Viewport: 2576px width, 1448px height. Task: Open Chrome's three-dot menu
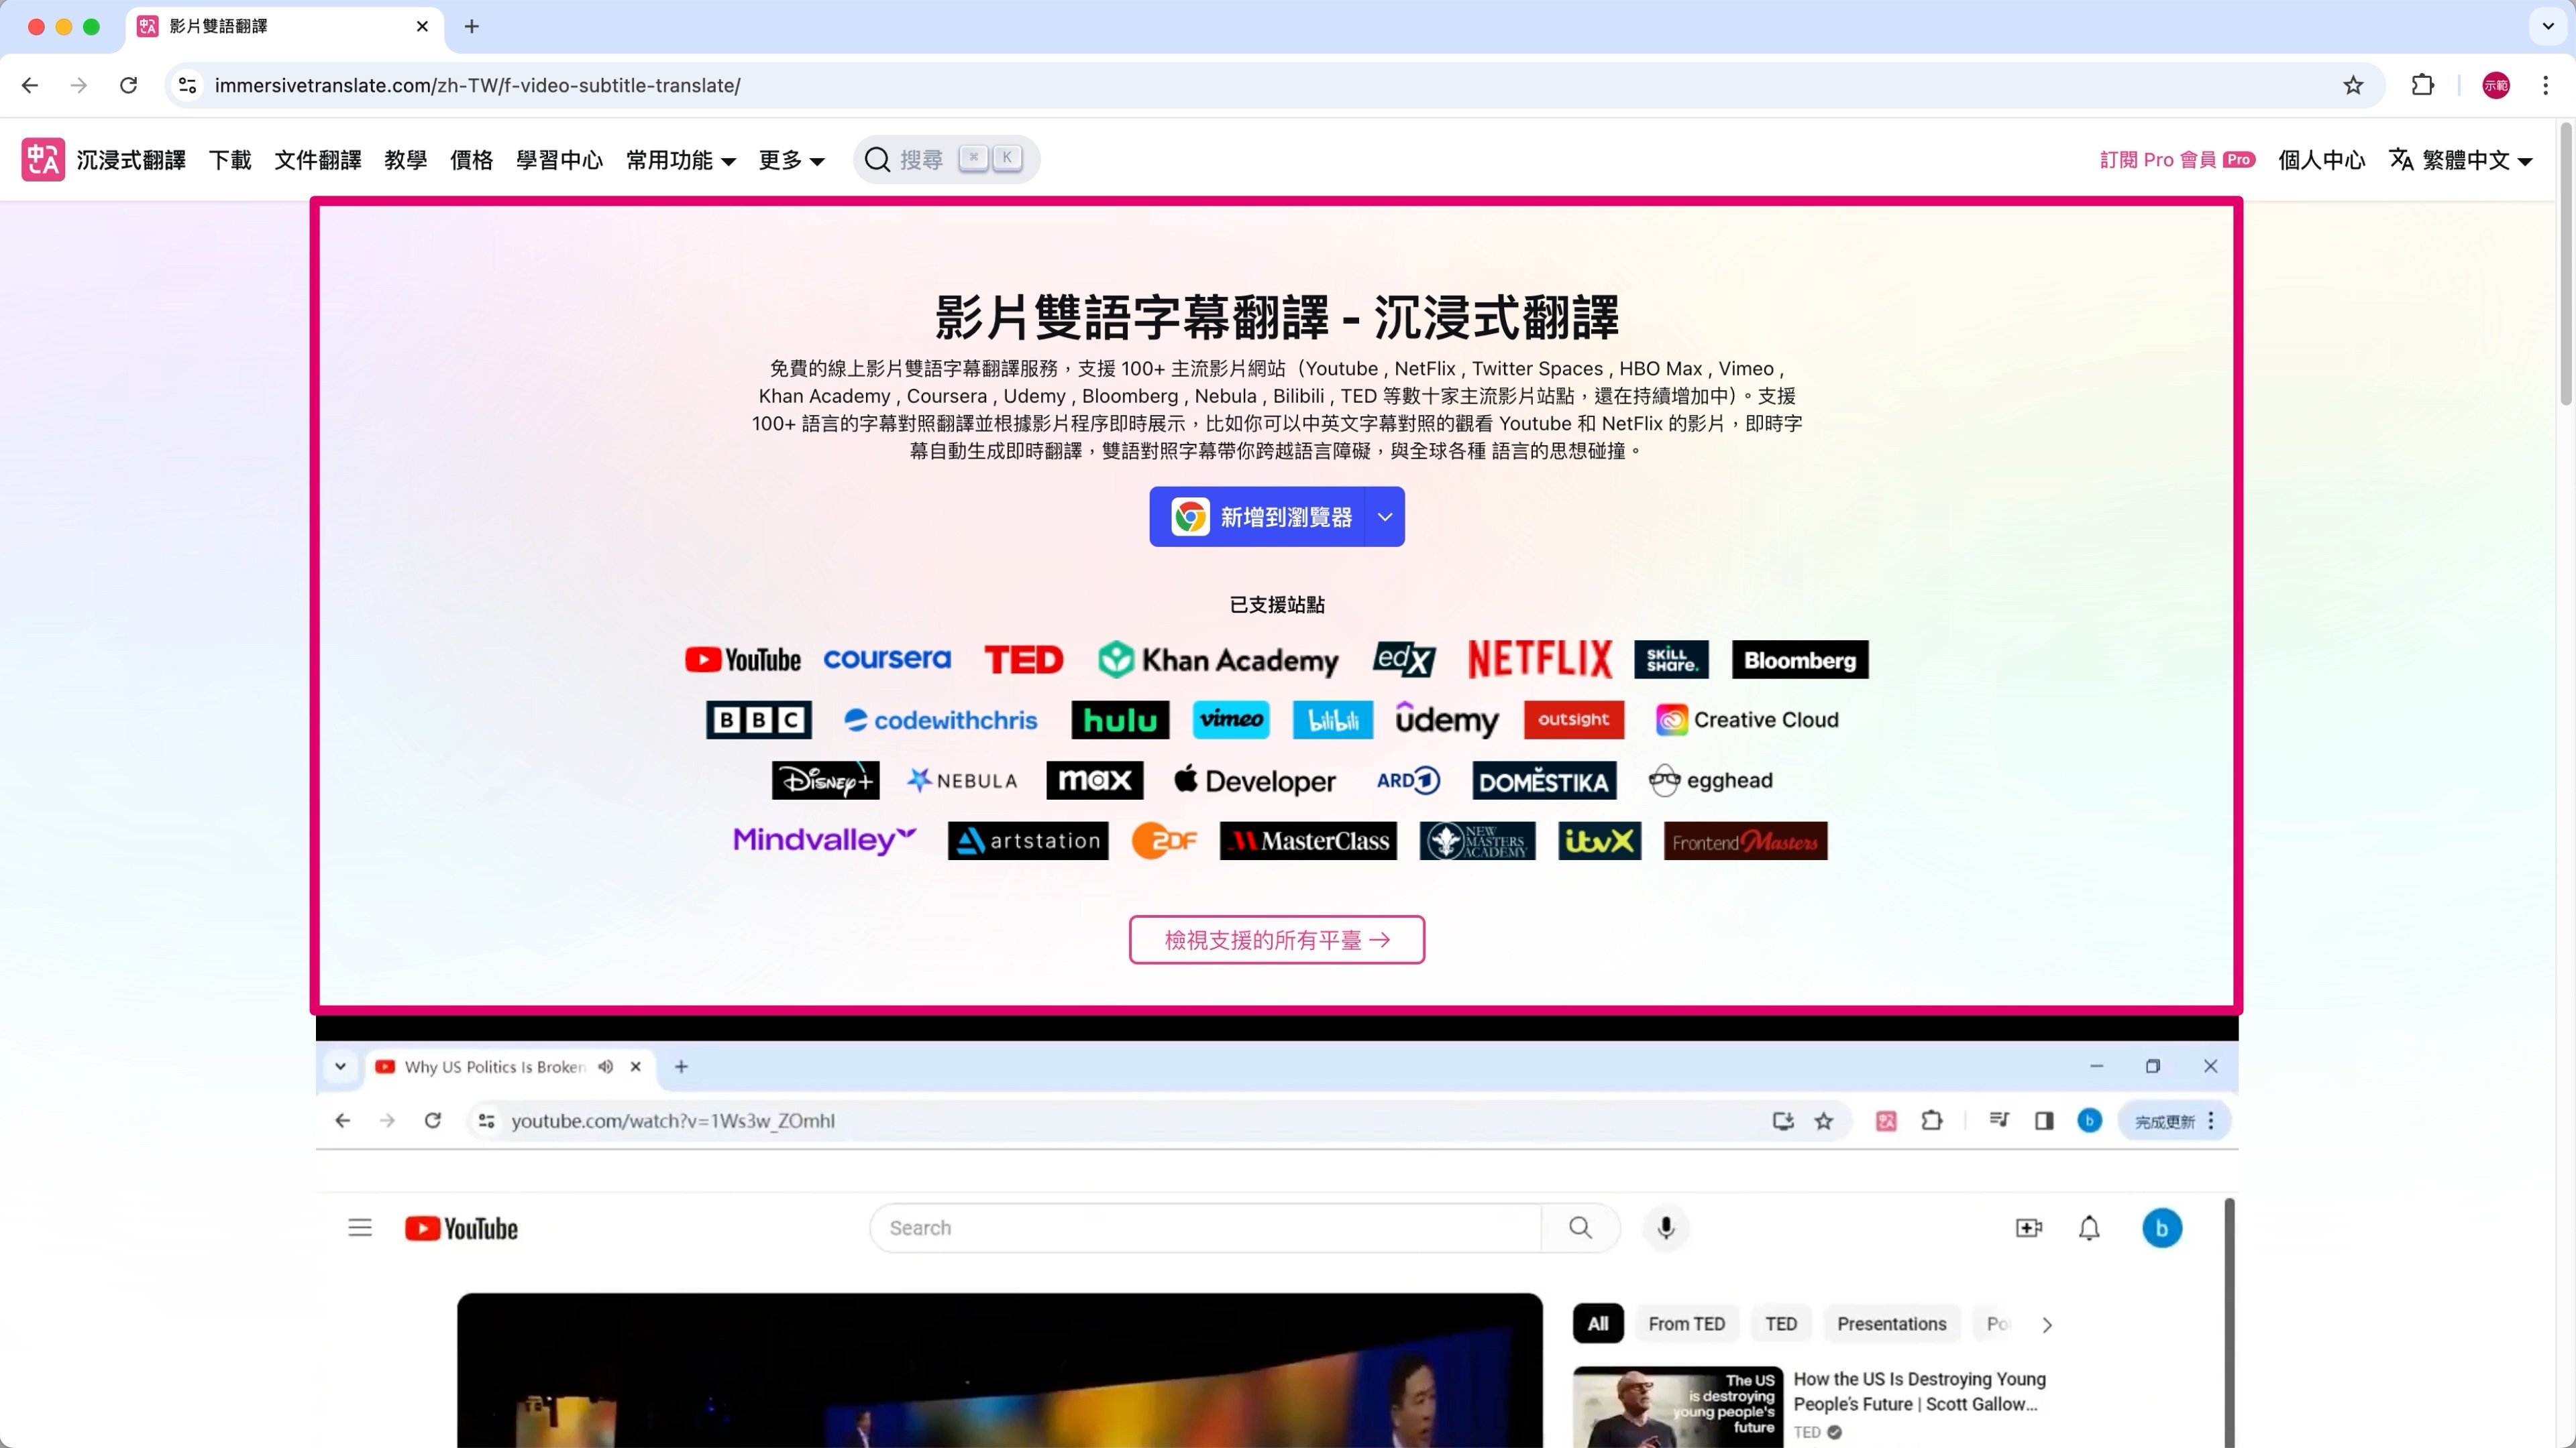[x=2545, y=86]
